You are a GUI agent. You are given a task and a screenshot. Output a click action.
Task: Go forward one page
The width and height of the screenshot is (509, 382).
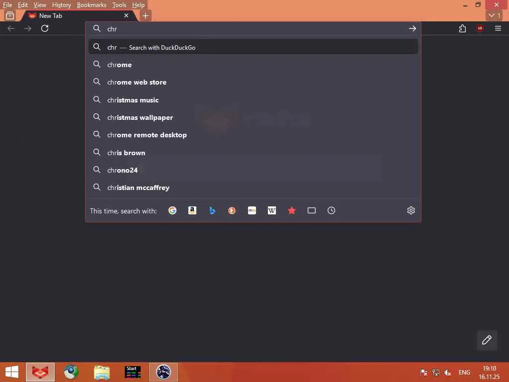pos(28,28)
